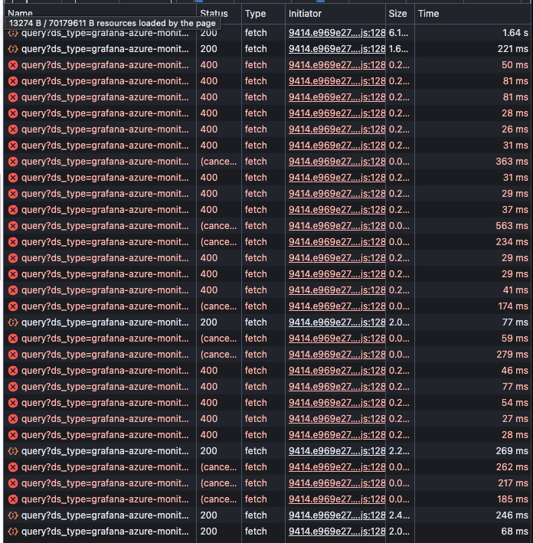The width and height of the screenshot is (533, 543).
Task: Open the initiator link of the canceled 185 ms request
Action: coord(337,499)
